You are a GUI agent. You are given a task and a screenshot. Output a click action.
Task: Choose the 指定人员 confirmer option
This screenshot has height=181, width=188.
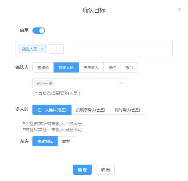coord(66,67)
